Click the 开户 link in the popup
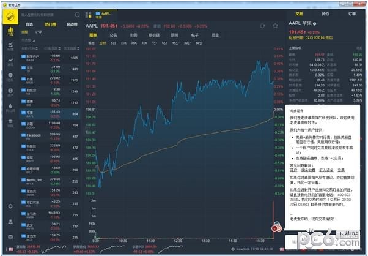Image resolution: width=368 pixels, height=256 pixels. (293, 170)
